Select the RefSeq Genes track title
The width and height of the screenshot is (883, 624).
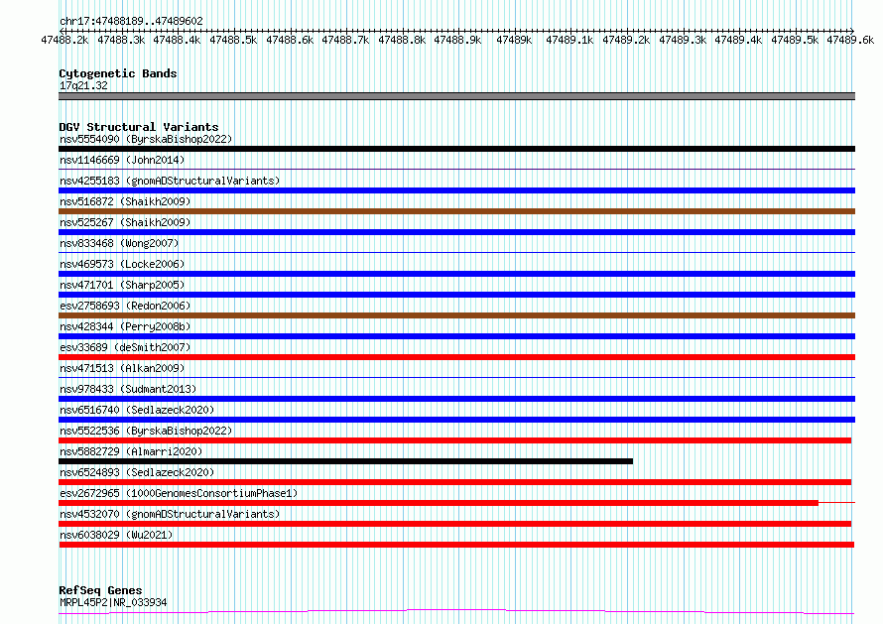click(x=101, y=590)
